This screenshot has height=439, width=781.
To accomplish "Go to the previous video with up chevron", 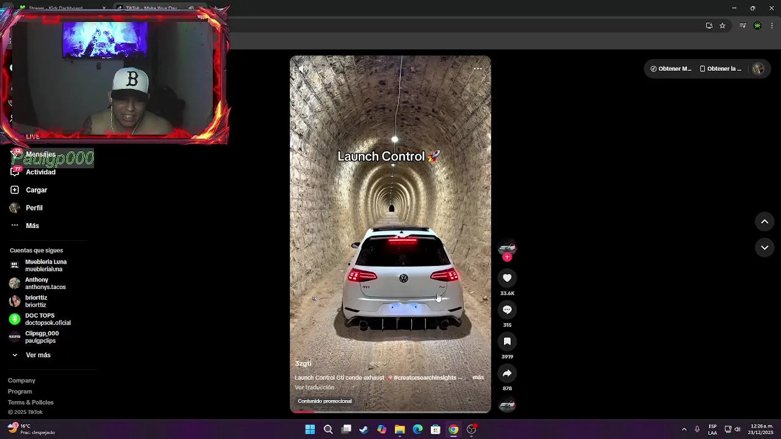I will (x=765, y=222).
